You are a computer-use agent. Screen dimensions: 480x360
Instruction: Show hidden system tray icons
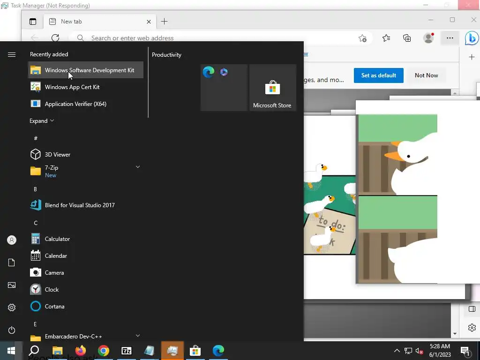click(x=397, y=351)
